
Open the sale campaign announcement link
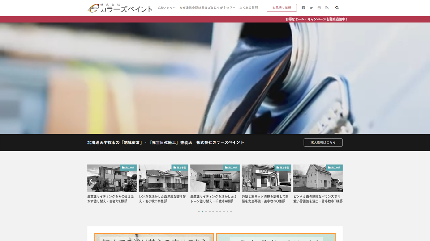316,19
